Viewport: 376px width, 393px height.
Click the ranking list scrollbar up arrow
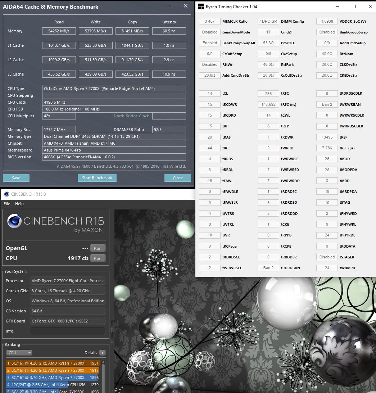tap(103, 363)
